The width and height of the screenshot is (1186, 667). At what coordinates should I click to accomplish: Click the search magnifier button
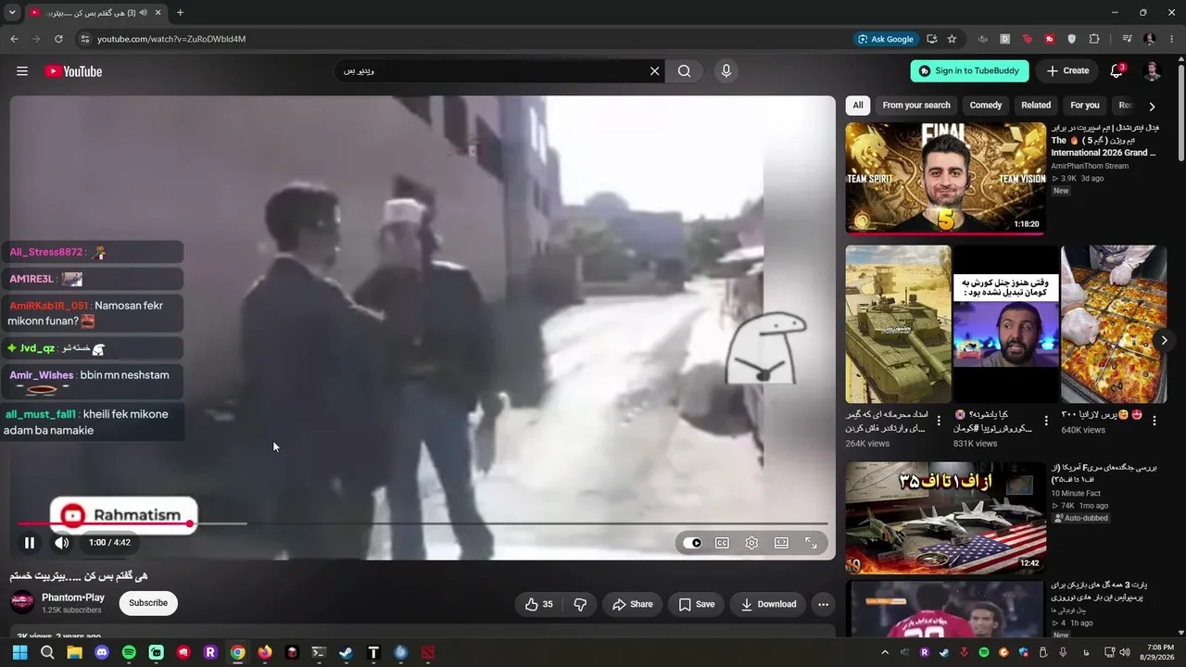click(x=684, y=71)
